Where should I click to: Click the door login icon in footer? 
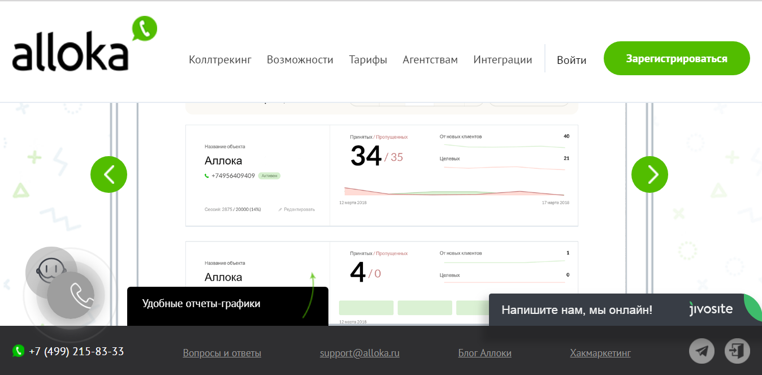pos(737,351)
